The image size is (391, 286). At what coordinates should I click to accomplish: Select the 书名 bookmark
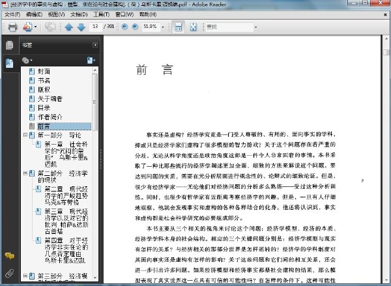point(44,81)
